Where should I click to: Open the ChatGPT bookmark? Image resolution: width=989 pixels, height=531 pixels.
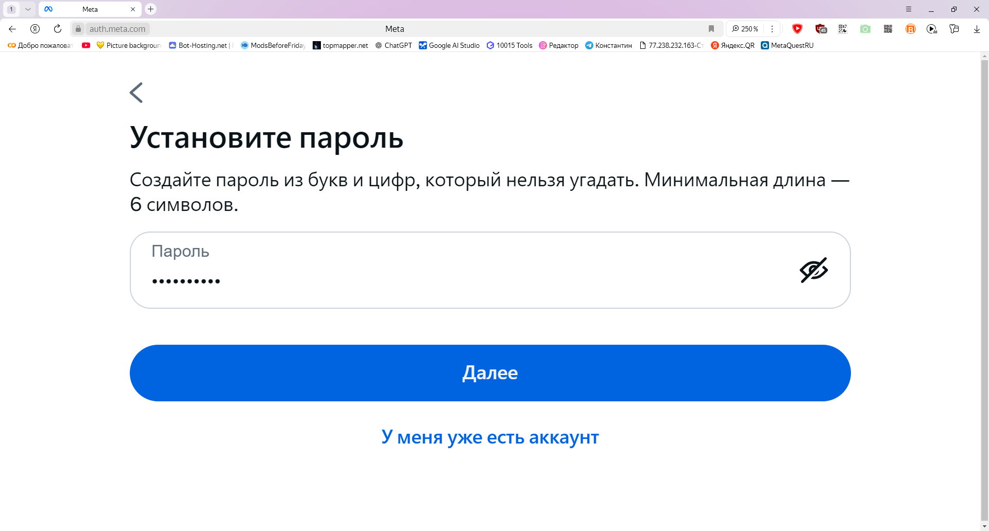pyautogui.click(x=393, y=45)
